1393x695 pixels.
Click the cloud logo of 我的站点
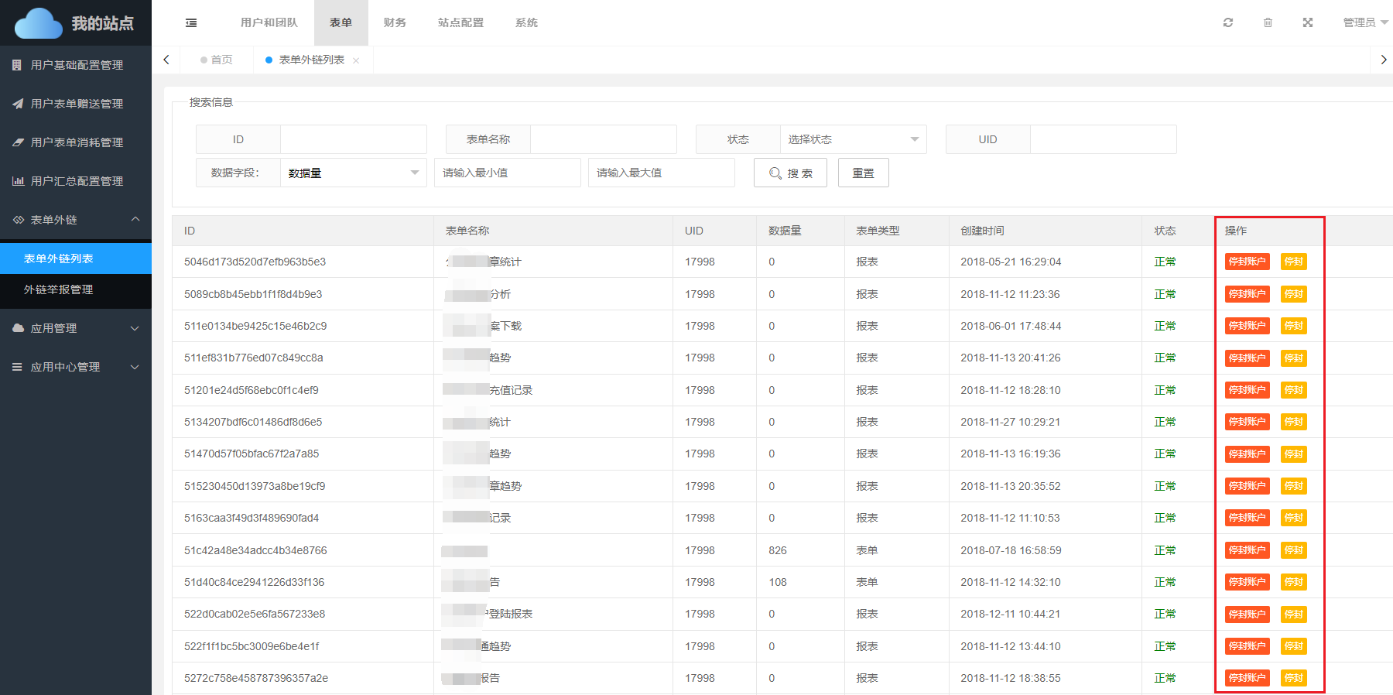point(38,23)
